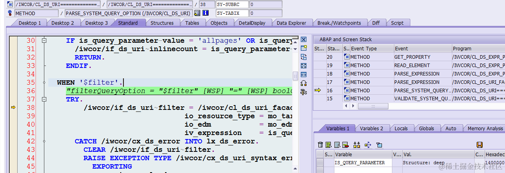
Task: Open the Script tab
Action: click(x=397, y=23)
